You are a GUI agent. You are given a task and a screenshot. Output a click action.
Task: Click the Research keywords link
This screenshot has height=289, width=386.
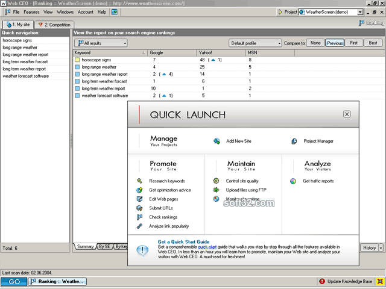(167, 181)
